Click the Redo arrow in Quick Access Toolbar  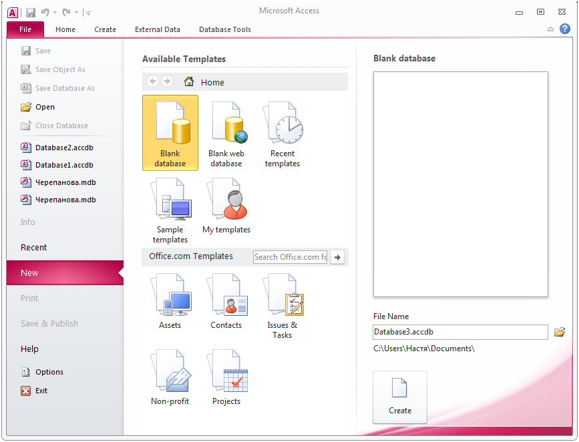(67, 13)
